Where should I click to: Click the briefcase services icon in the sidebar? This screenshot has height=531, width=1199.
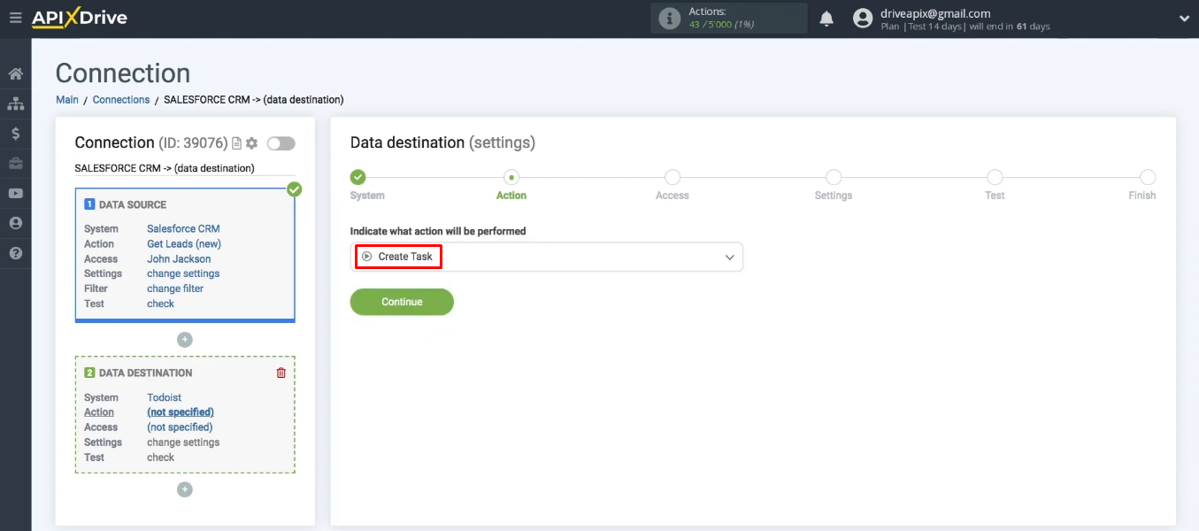point(15,163)
